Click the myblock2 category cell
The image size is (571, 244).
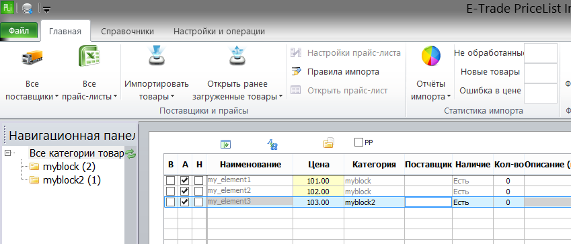tap(374, 202)
